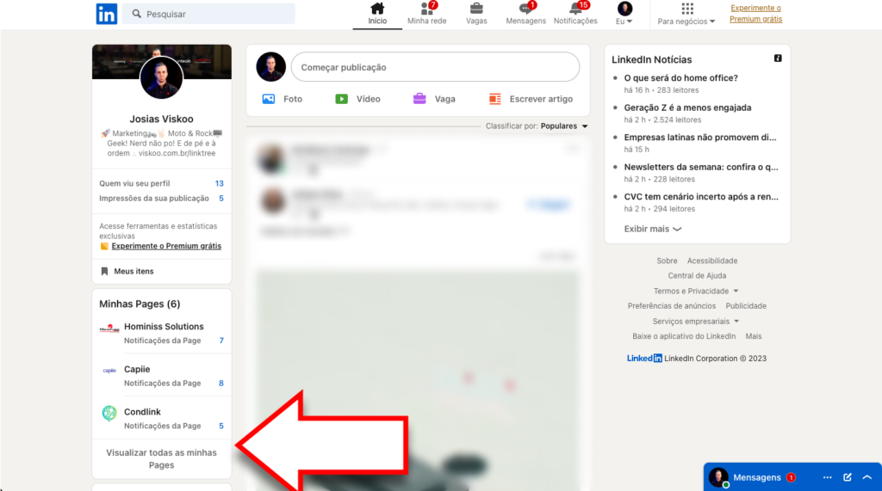This screenshot has width=882, height=491.
Task: Click Mensagens label in bottom bar
Action: (x=756, y=477)
